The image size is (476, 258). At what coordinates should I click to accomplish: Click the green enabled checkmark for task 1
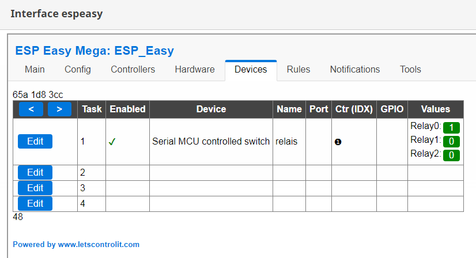click(x=112, y=142)
